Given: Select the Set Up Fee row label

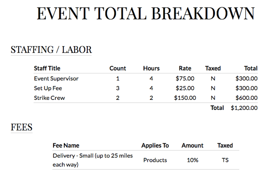Looking at the screenshot, I should (x=48, y=88).
